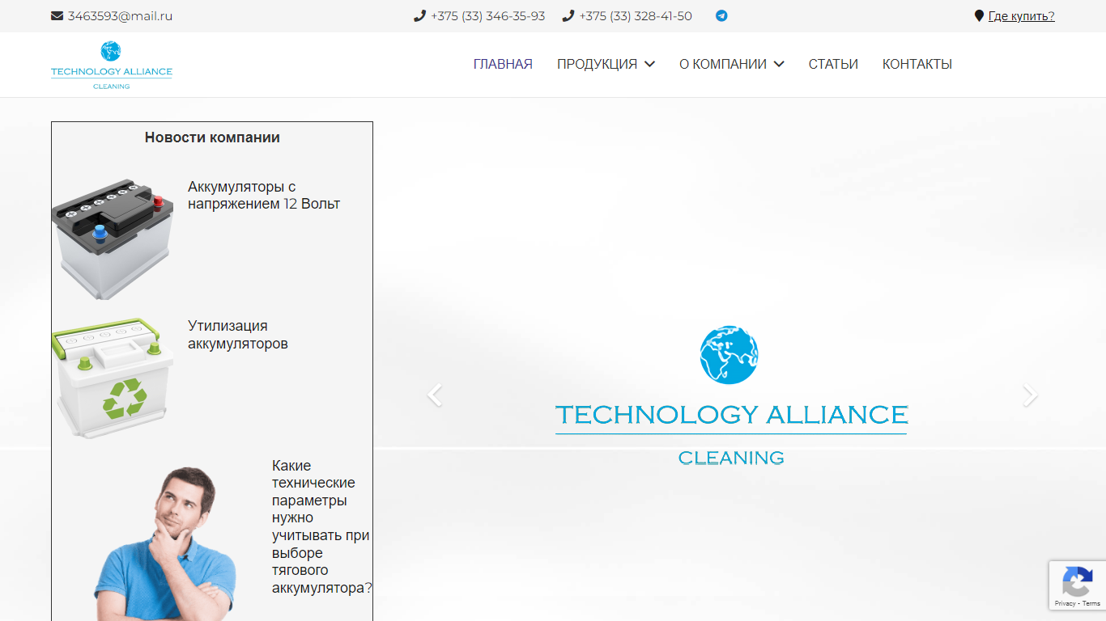Open the СТАТЬИ menu item
This screenshot has height=621, width=1106.
(833, 65)
